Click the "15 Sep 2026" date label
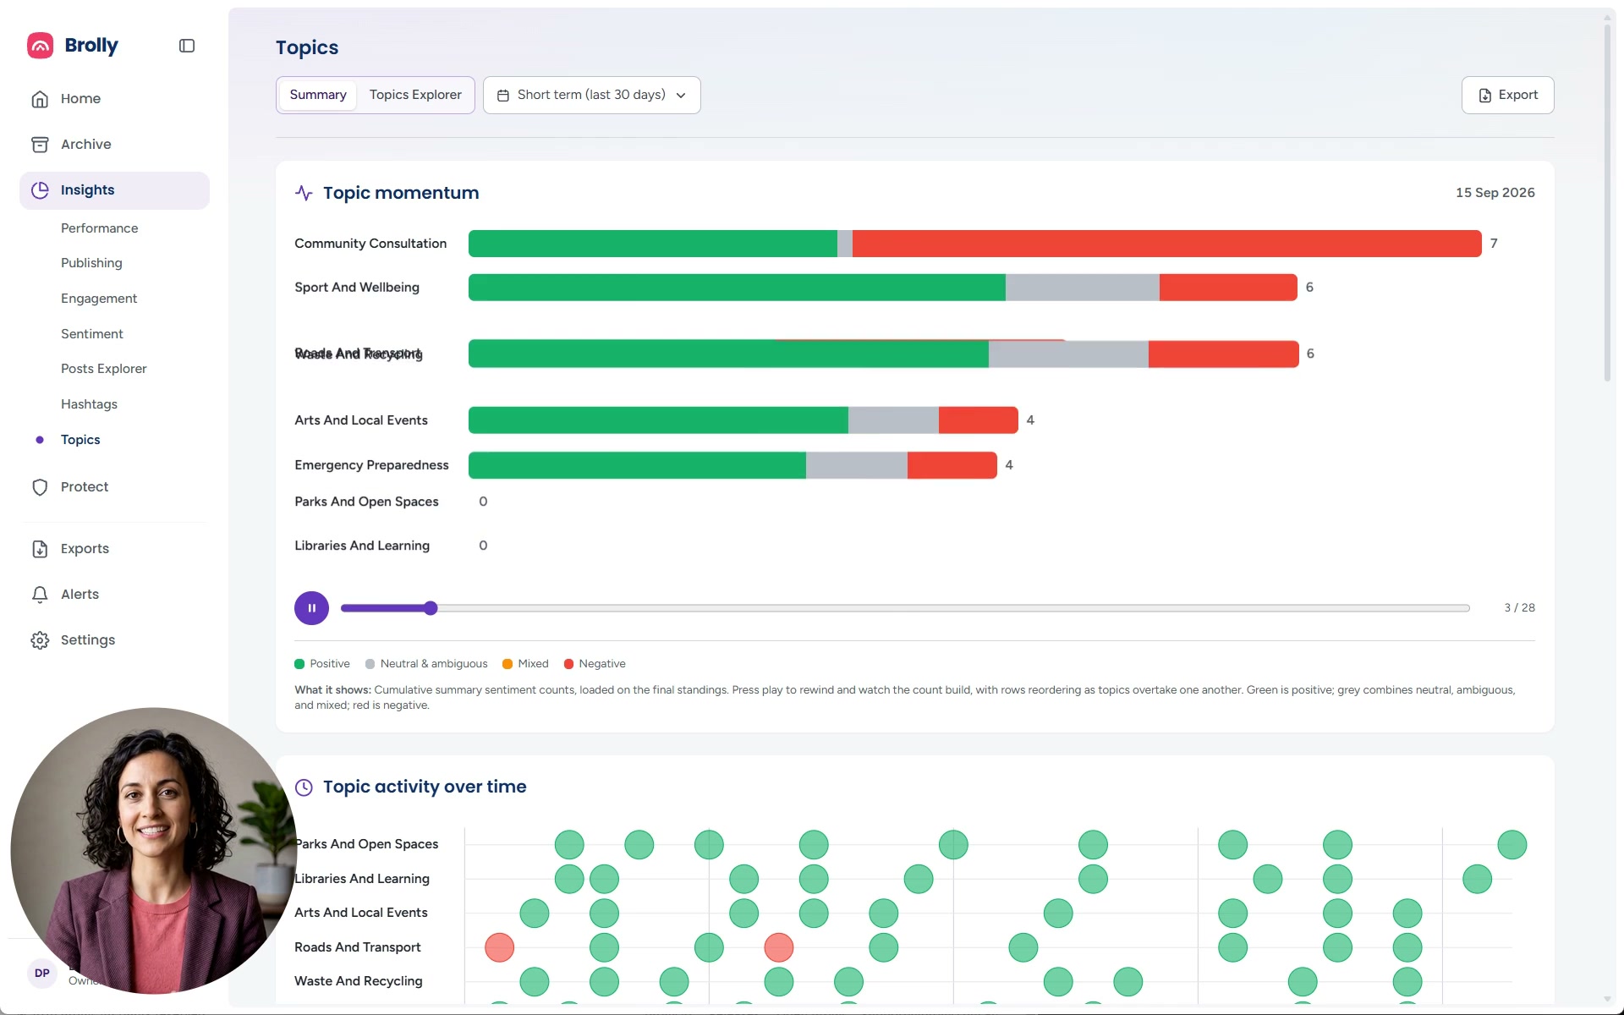The image size is (1624, 1015). pos(1495,193)
